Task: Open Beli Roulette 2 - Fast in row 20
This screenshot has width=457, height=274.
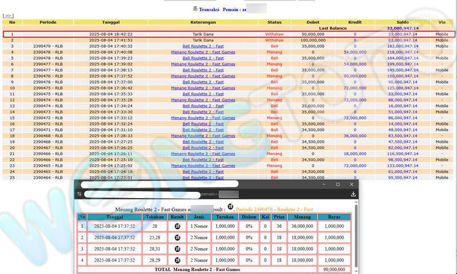Action: 203,148
